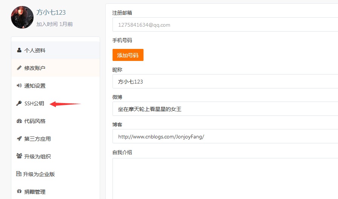The image size is (338, 199).
Task: Open the SSH公钥 page
Action: pos(56,103)
